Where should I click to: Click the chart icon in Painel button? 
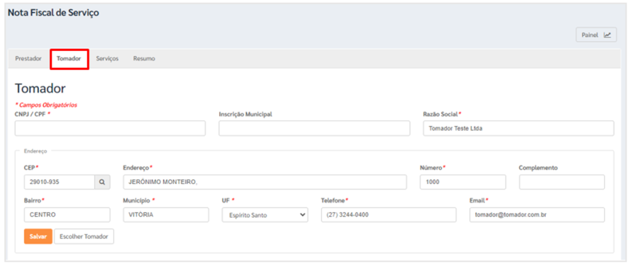pyautogui.click(x=607, y=35)
